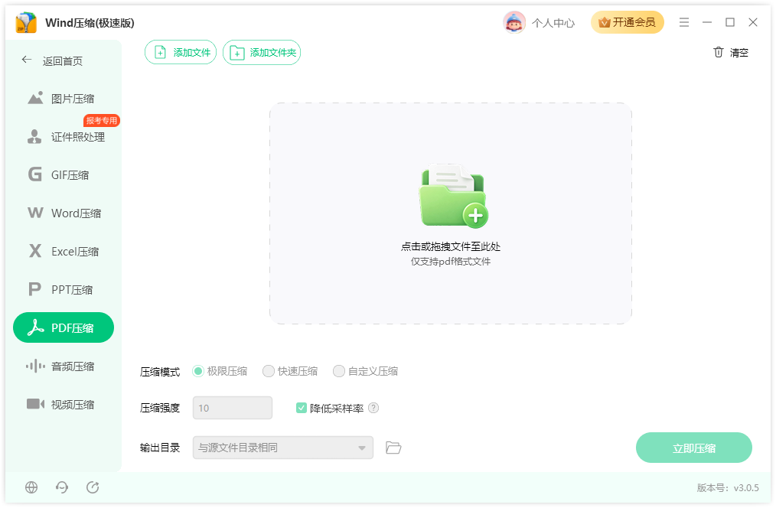Open PPT压缩 in the sidebar
This screenshot has height=508, width=776.
64,289
